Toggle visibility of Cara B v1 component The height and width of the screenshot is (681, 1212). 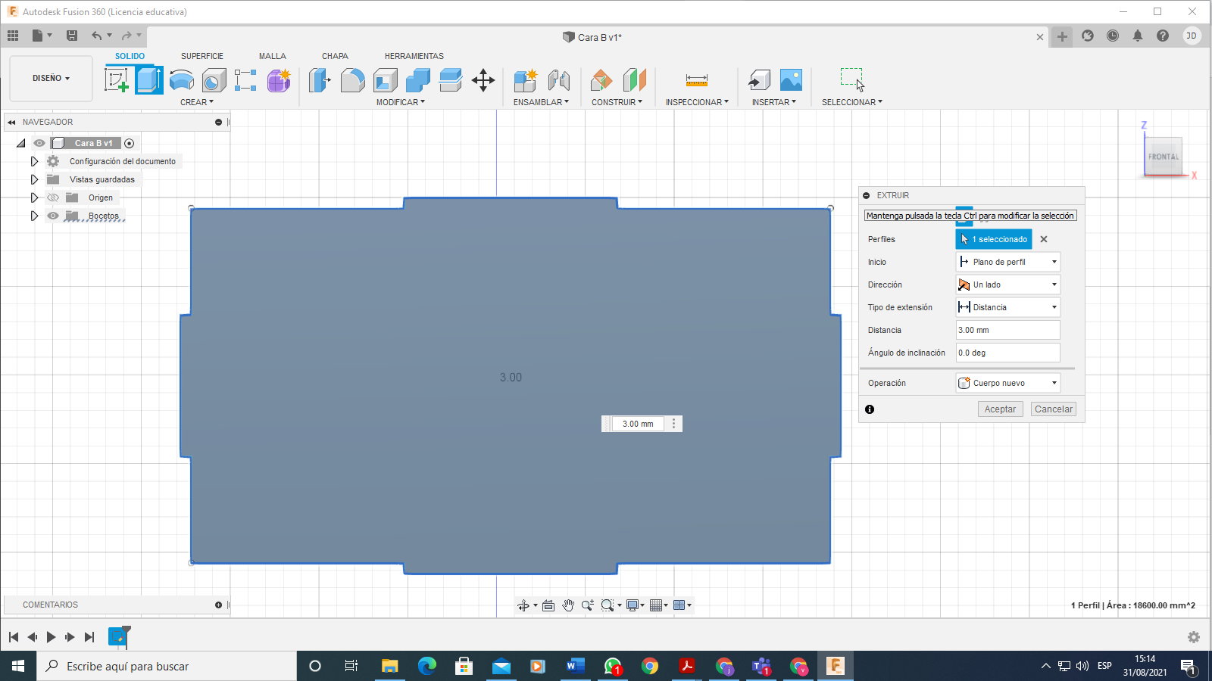(39, 143)
